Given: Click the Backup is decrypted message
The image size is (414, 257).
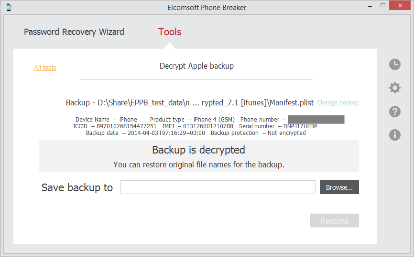Looking at the screenshot, I should click(198, 150).
